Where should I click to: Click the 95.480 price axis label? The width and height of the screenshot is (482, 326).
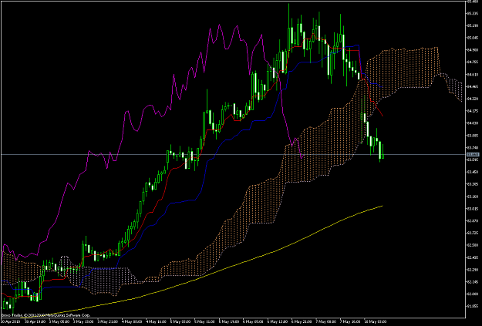[473, 2]
